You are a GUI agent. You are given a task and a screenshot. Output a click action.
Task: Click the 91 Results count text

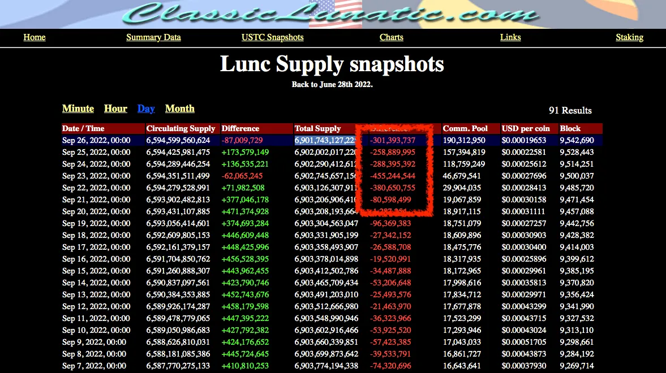570,111
